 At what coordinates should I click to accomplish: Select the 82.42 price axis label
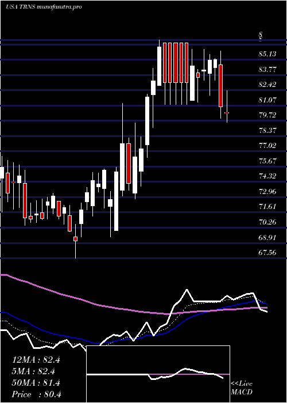click(267, 85)
